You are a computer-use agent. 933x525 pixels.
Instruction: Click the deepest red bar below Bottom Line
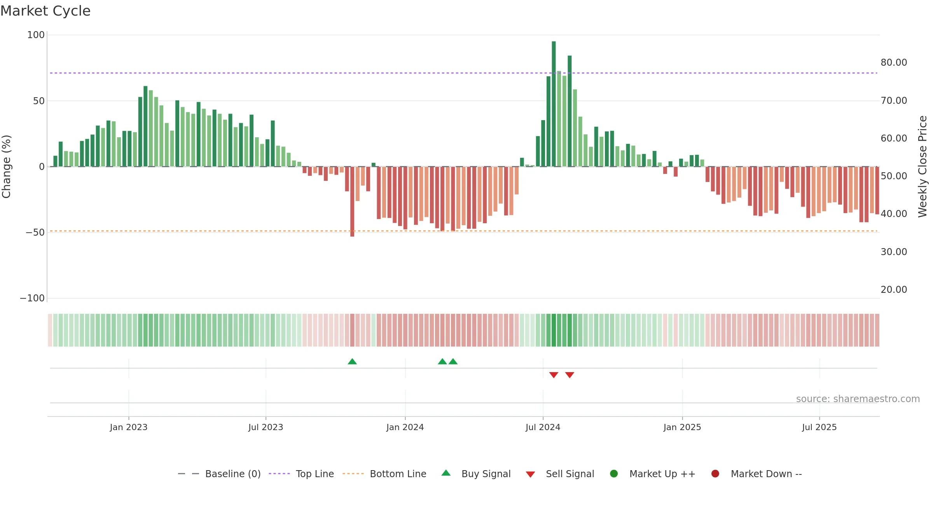pyautogui.click(x=352, y=201)
